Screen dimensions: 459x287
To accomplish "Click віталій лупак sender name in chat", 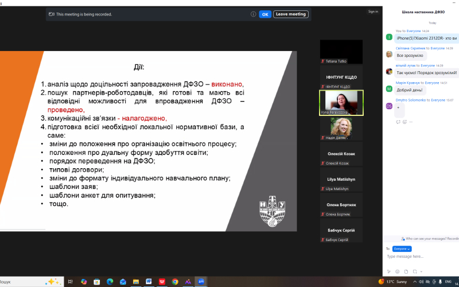I will click(406, 65).
